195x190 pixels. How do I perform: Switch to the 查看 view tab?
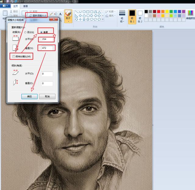click(26, 6)
